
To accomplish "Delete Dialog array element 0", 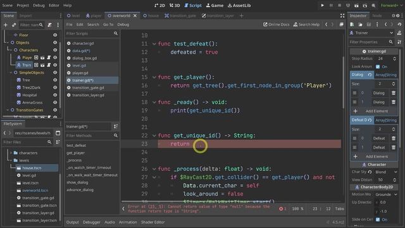I will click(x=394, y=93).
